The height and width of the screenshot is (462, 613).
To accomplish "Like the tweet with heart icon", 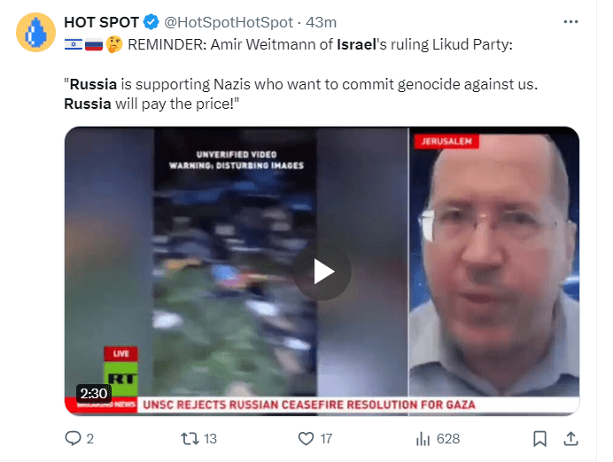I will 306,439.
